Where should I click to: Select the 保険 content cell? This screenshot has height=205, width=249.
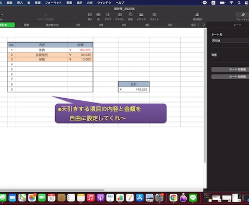(42, 59)
